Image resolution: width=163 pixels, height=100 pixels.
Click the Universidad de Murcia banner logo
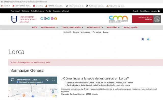pyautogui.click(x=146, y=19)
